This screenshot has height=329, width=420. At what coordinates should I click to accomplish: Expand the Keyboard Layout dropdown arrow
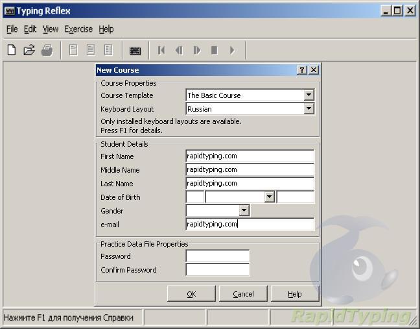click(x=309, y=108)
